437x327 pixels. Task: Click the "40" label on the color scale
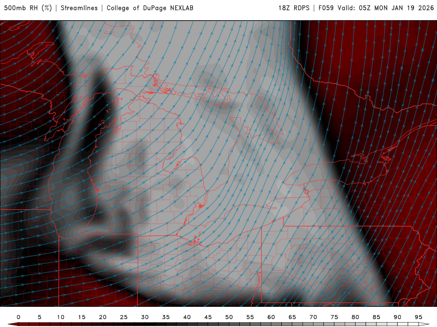coord(187,317)
